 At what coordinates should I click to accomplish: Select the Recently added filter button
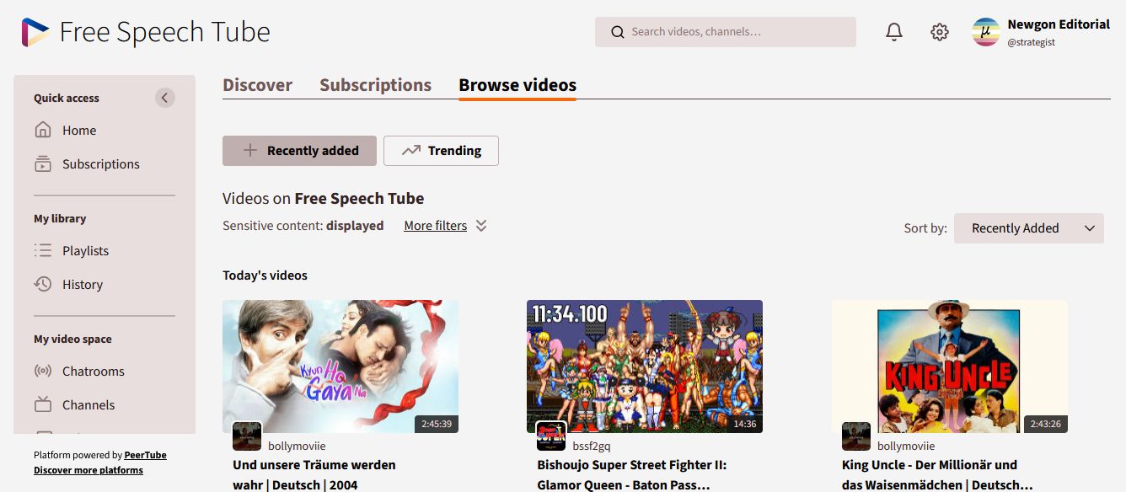pyautogui.click(x=301, y=151)
